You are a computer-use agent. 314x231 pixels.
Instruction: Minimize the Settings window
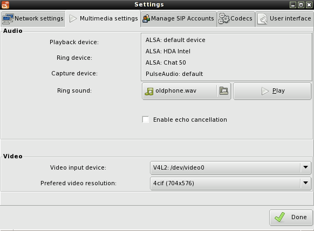click(x=293, y=5)
